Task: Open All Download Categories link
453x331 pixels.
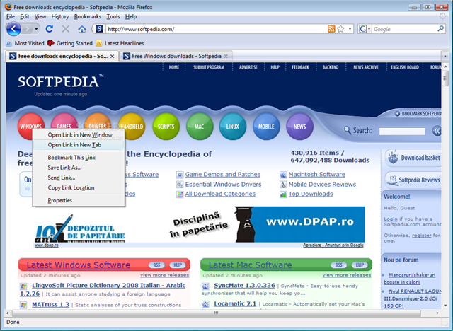Action: [220, 194]
